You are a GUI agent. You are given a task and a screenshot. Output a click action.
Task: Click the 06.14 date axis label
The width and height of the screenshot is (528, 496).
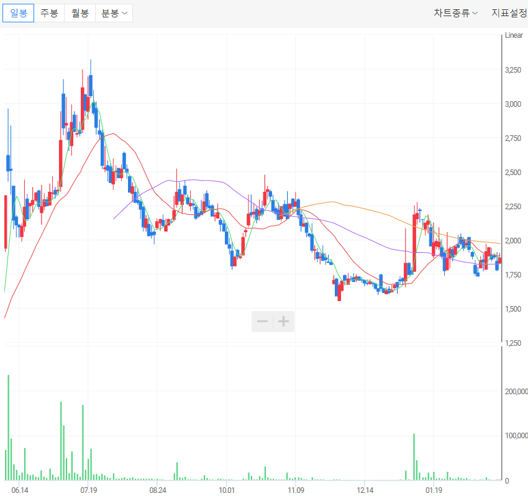20,490
